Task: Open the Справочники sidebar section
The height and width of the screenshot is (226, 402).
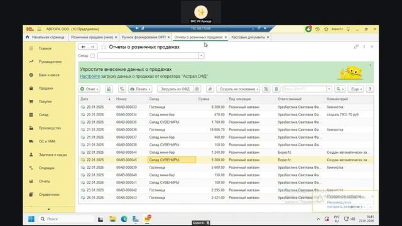Action: click(49, 195)
